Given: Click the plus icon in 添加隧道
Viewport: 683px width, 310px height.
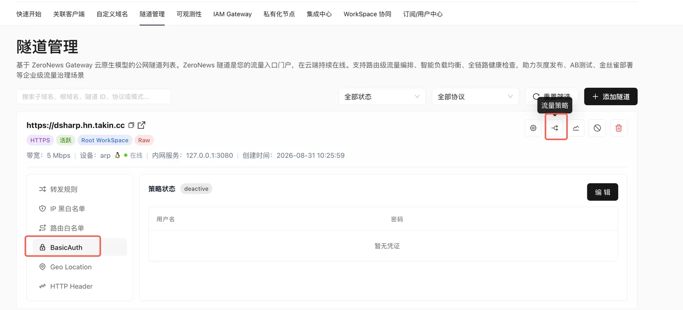Looking at the screenshot, I should point(595,97).
